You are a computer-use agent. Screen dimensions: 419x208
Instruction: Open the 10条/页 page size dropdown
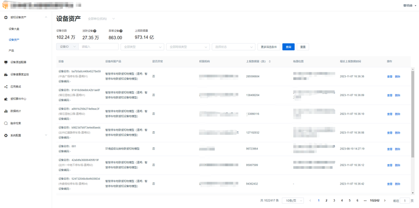pyautogui.click(x=293, y=201)
